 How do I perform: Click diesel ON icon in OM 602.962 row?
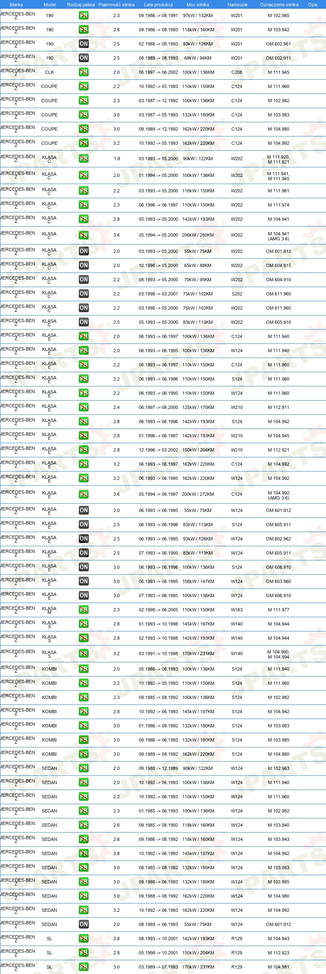click(x=84, y=539)
